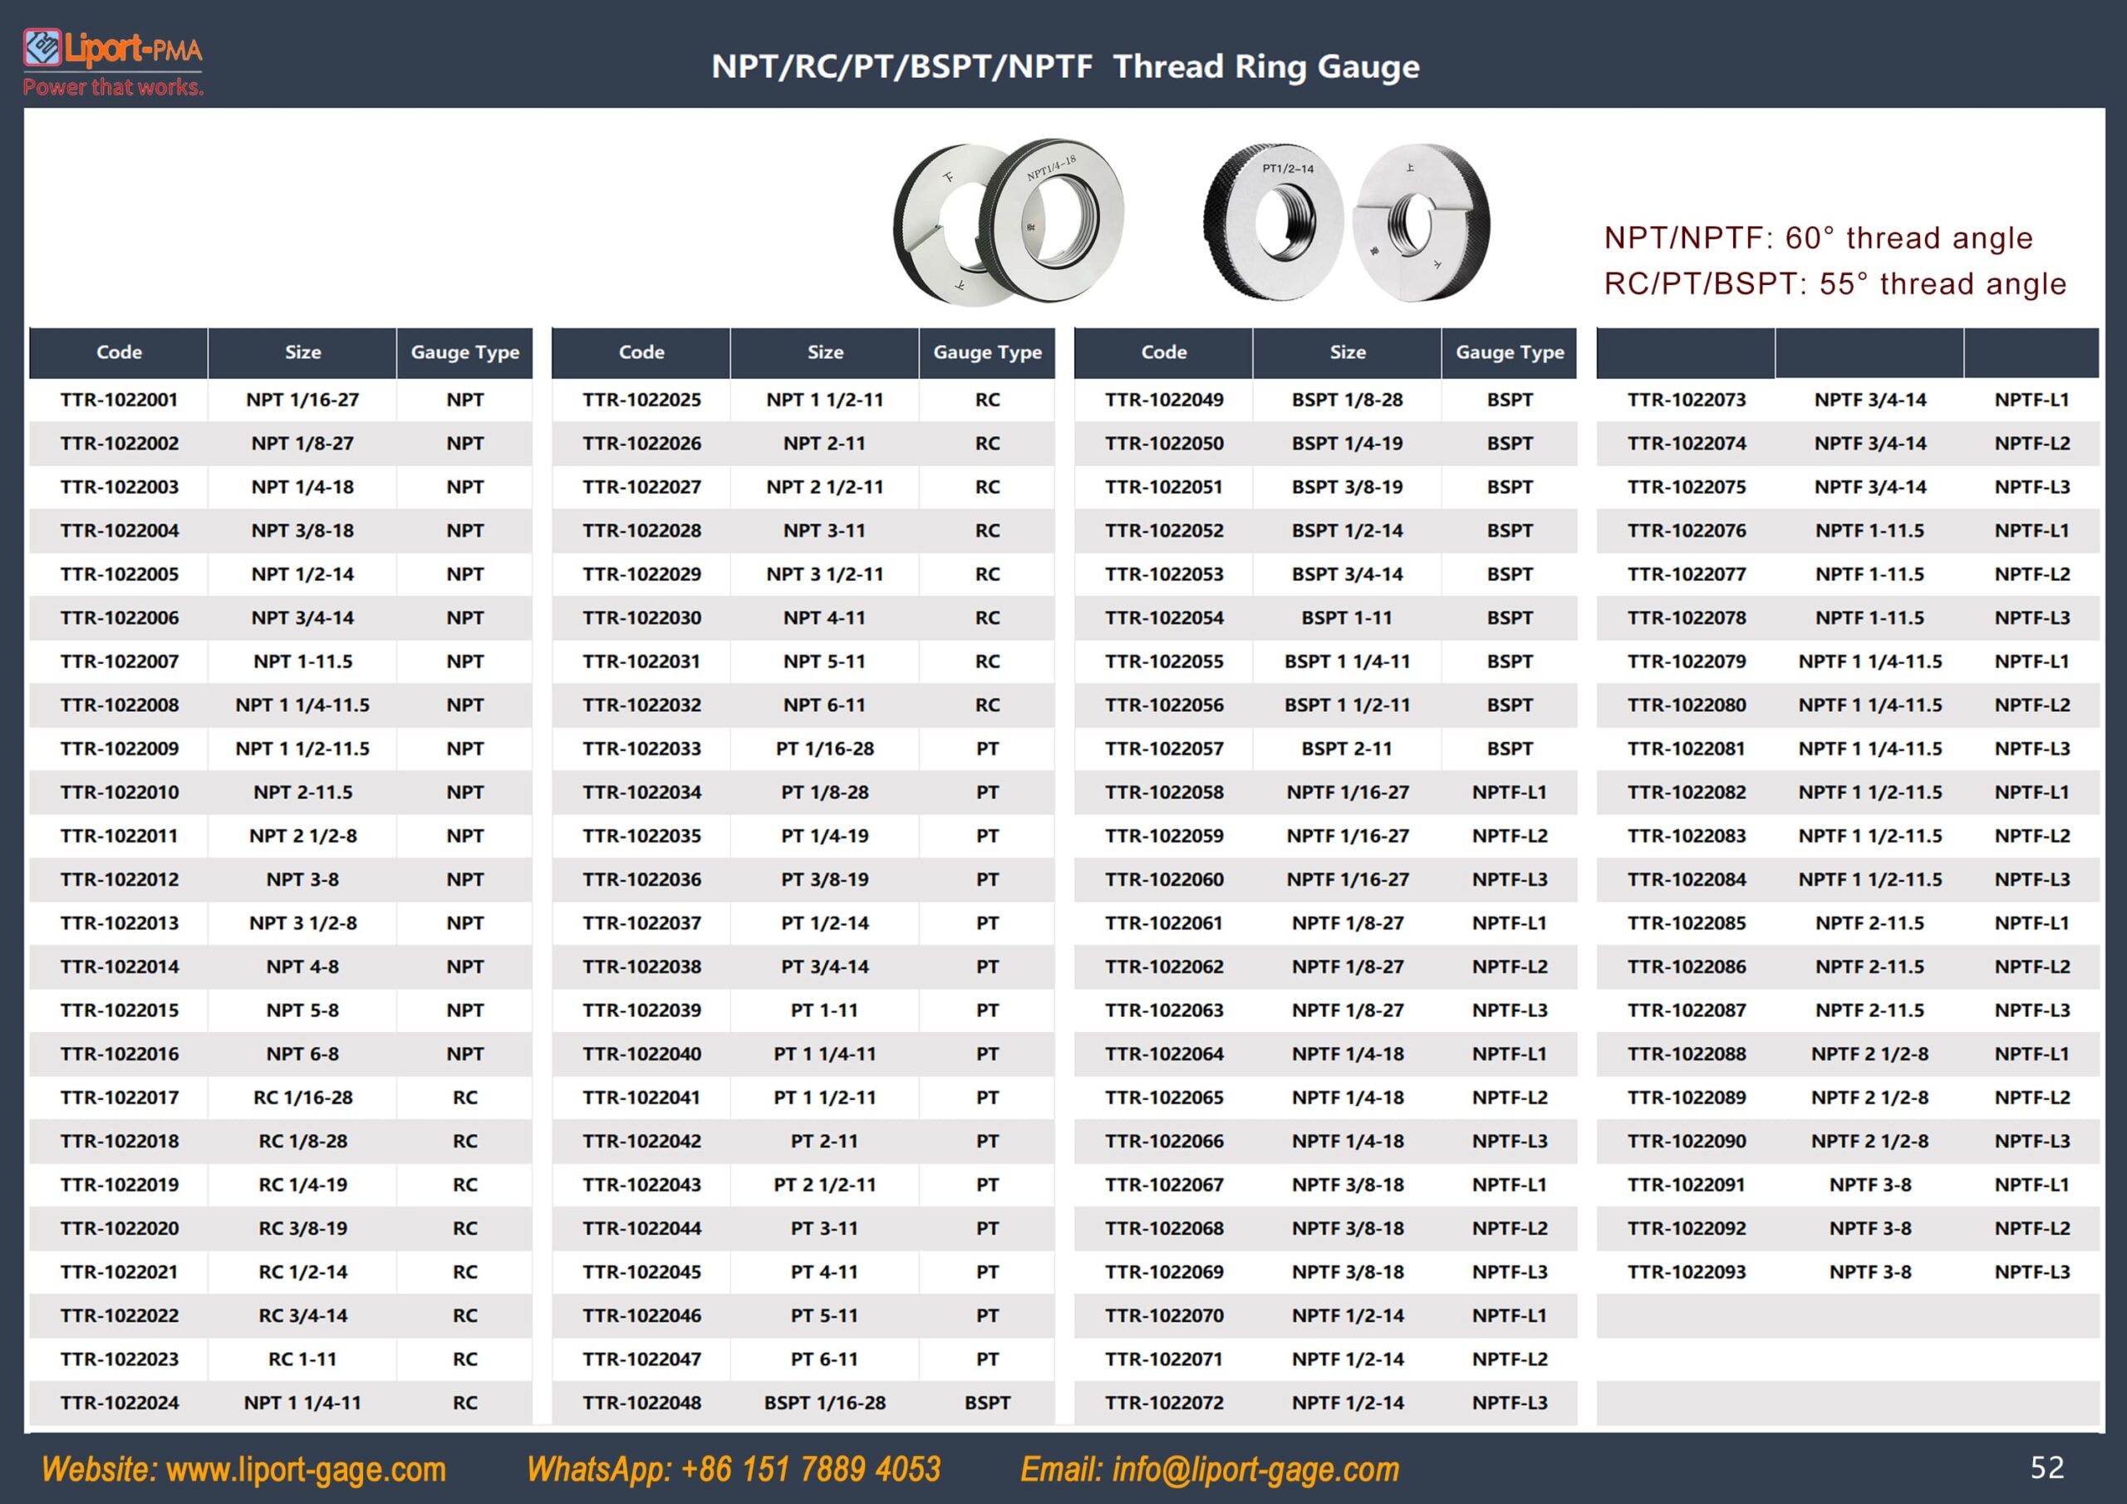Select the 'NPT/NPTF: 60° thread angle' note
2127x1504 pixels.
(1819, 237)
